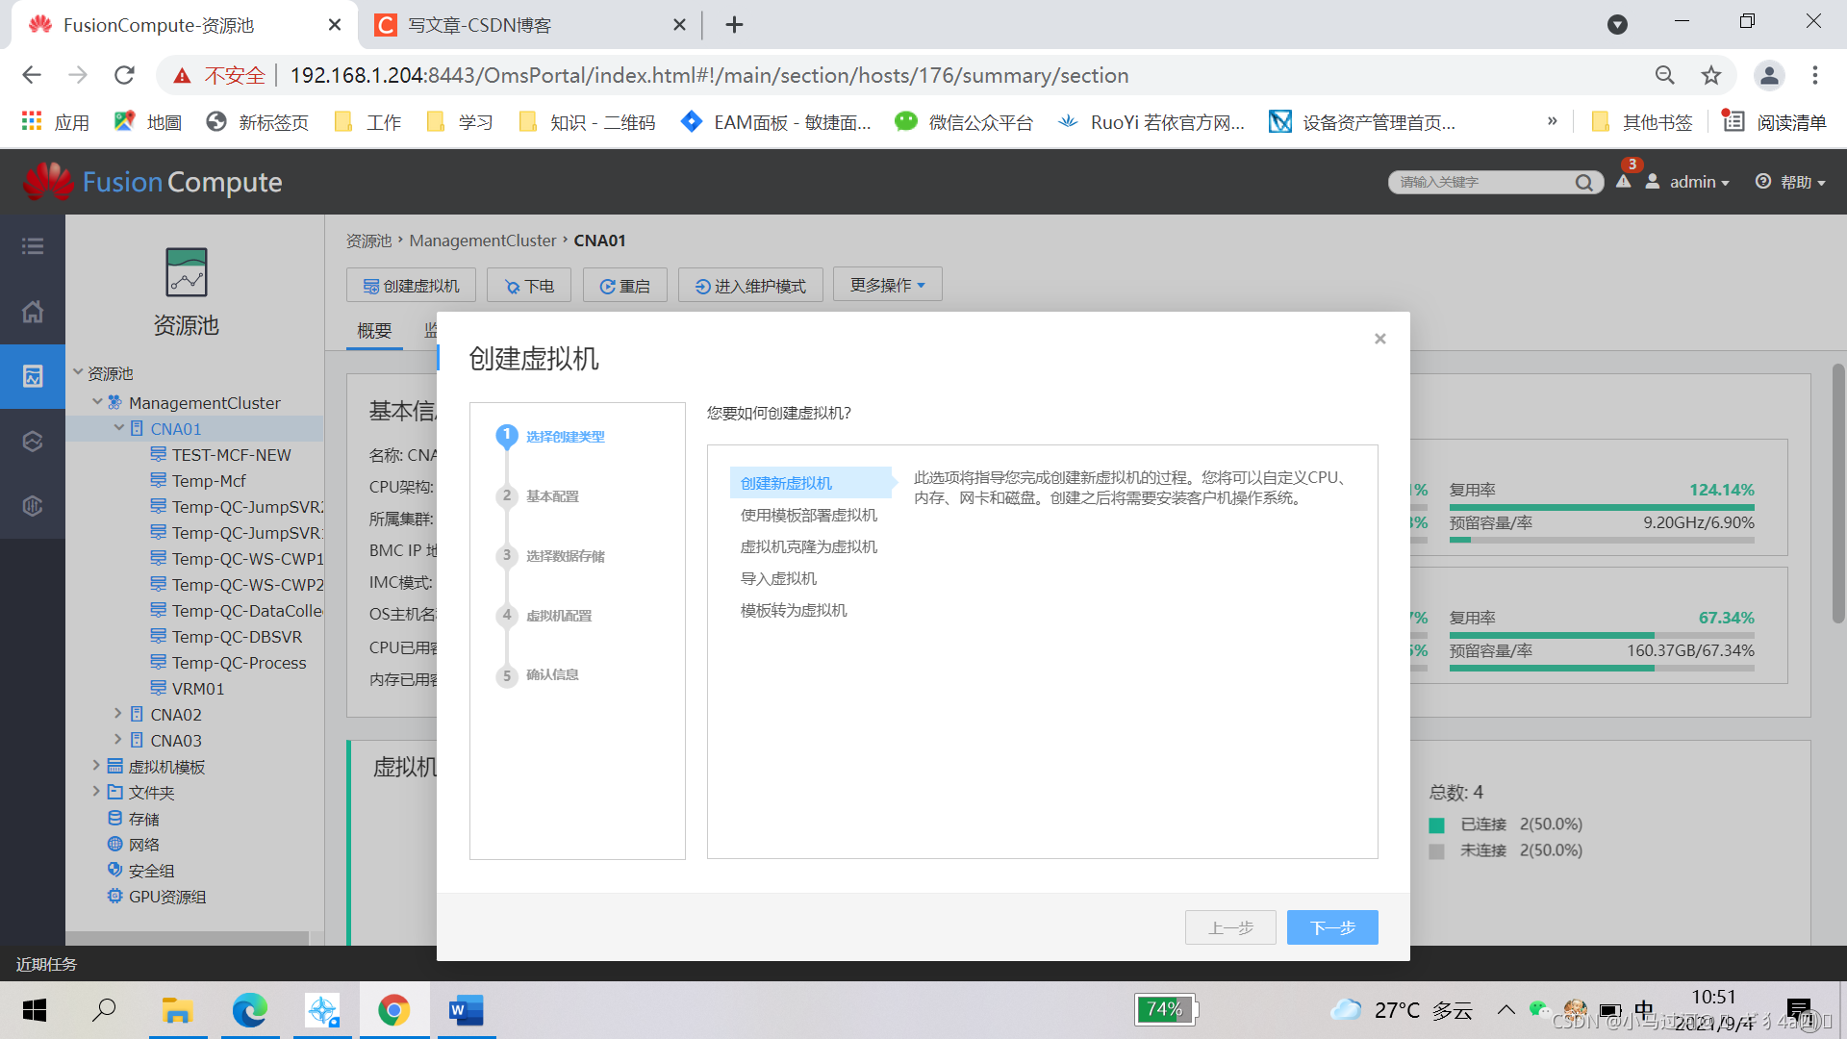Click the 复用率 124.14% progress bar
Screen dimensions: 1847x1039
coord(1602,506)
